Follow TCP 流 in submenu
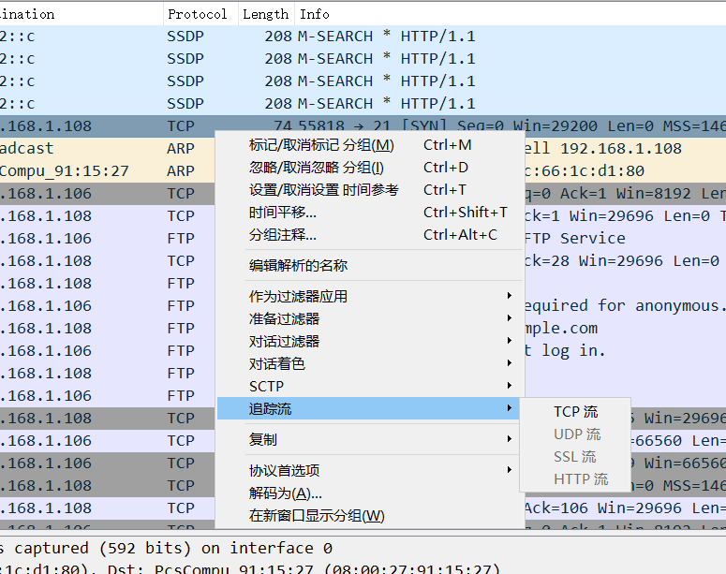 (x=575, y=411)
